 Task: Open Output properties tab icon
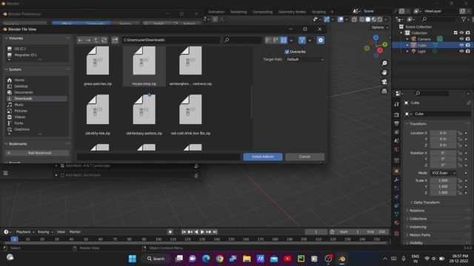coord(397,123)
